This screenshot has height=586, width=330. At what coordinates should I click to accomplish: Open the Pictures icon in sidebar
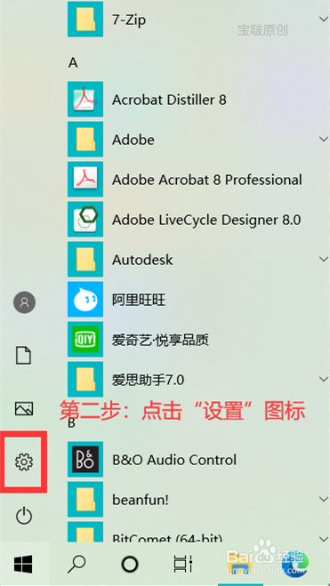click(24, 408)
